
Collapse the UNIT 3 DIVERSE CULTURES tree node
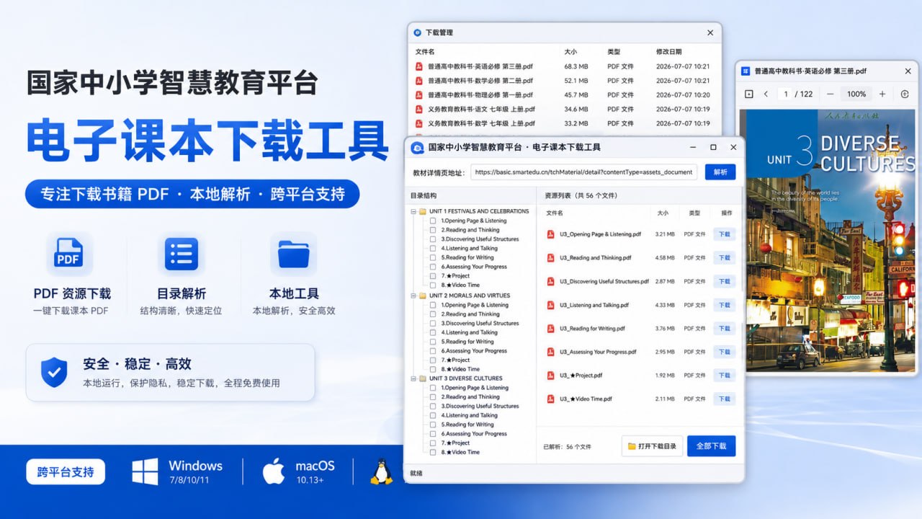tap(413, 378)
